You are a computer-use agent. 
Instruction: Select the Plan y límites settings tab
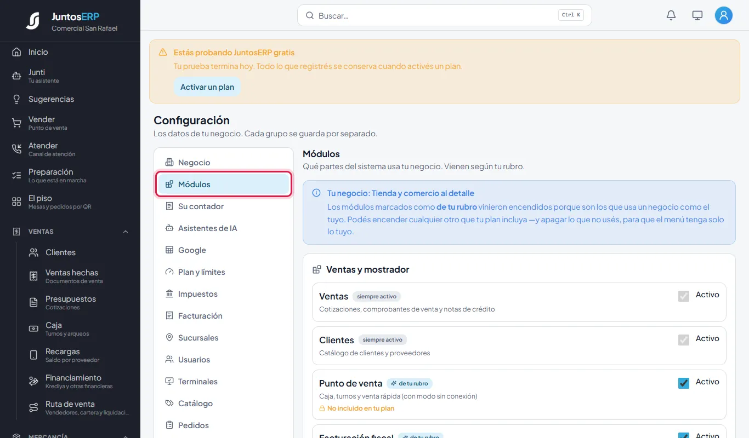(224, 272)
